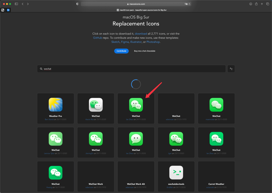
Task: Open octaviotti author link
Action: pyautogui.click(x=210, y=187)
